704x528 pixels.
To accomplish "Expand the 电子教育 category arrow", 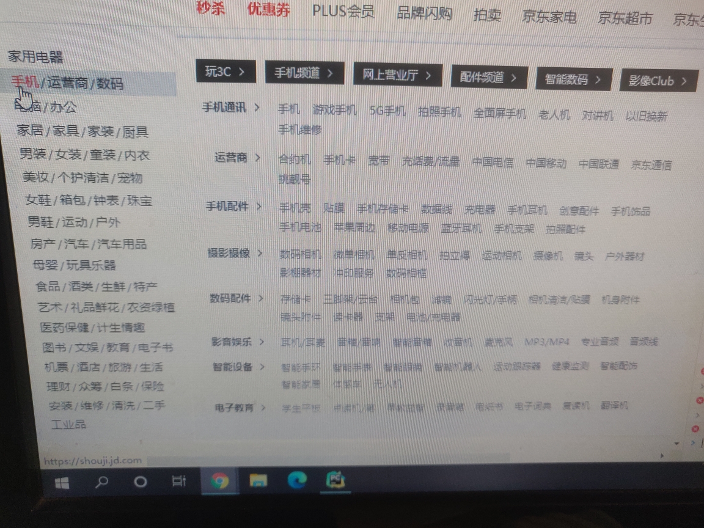I will click(x=263, y=408).
